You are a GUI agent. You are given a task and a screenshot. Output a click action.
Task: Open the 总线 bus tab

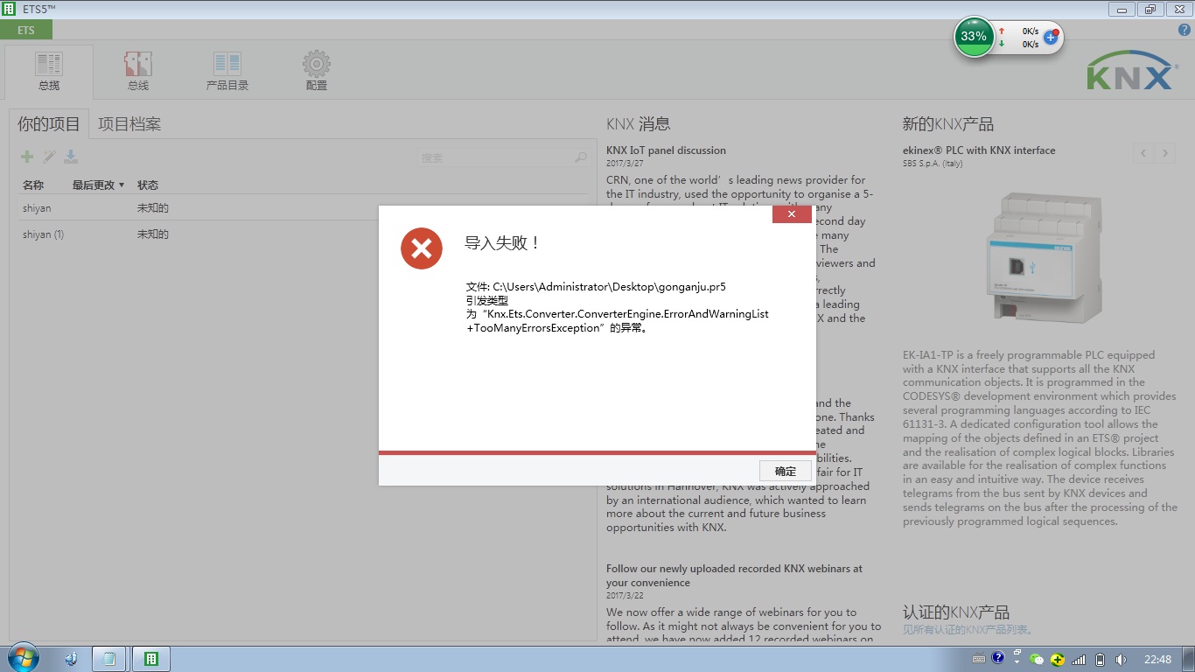138,72
